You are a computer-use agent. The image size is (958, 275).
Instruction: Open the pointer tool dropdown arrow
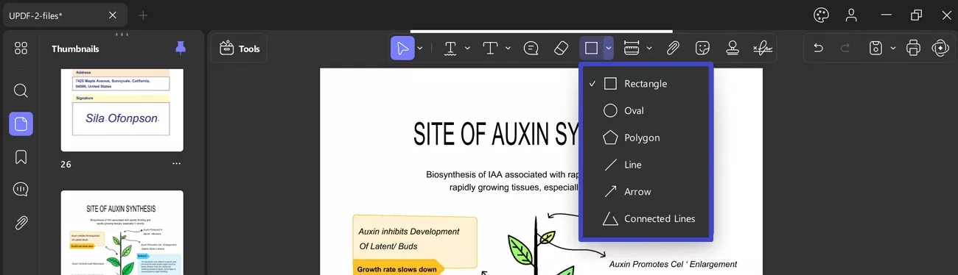pos(420,48)
